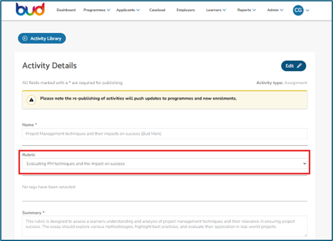Click the Activity Details heading

coord(49,65)
